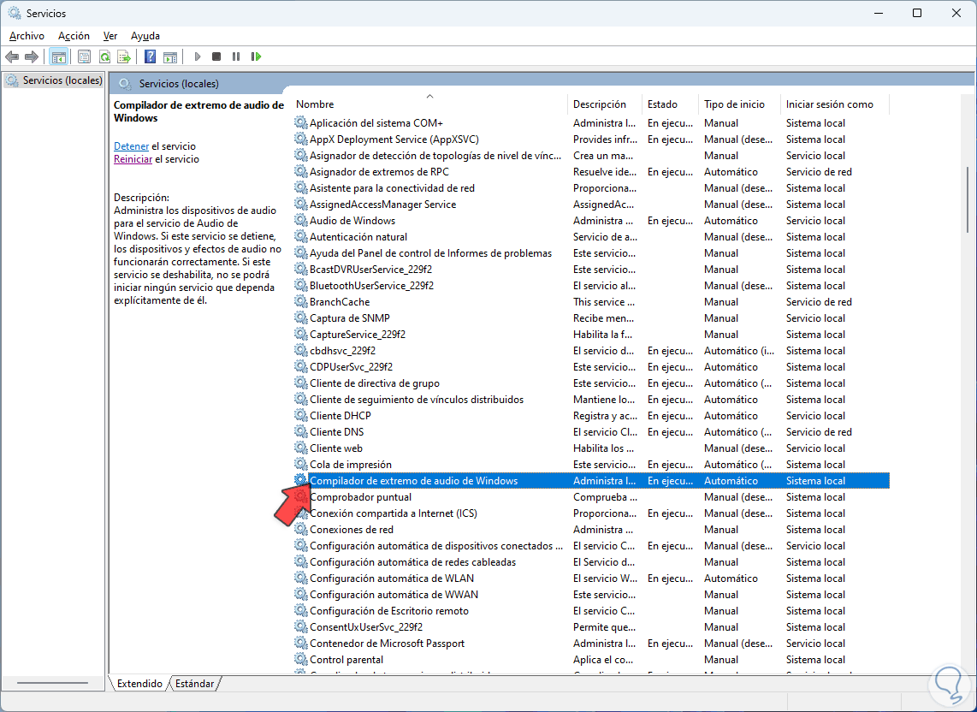Click gear icon beside Control parental
Screen dimensions: 977x712
pos(301,660)
